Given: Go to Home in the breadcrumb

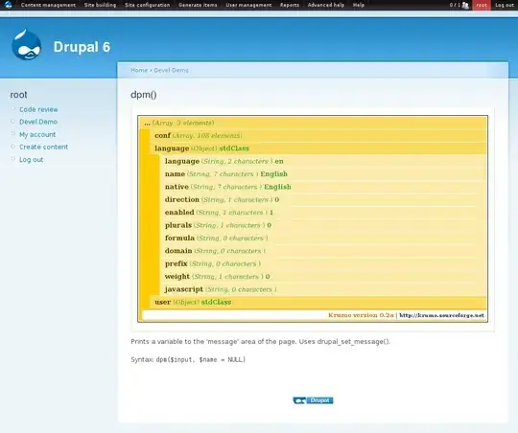Looking at the screenshot, I should (x=139, y=70).
